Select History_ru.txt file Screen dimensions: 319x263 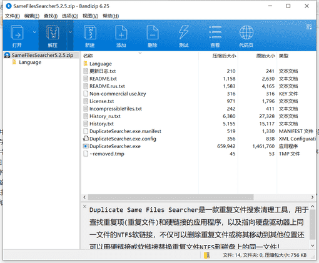click(105, 116)
